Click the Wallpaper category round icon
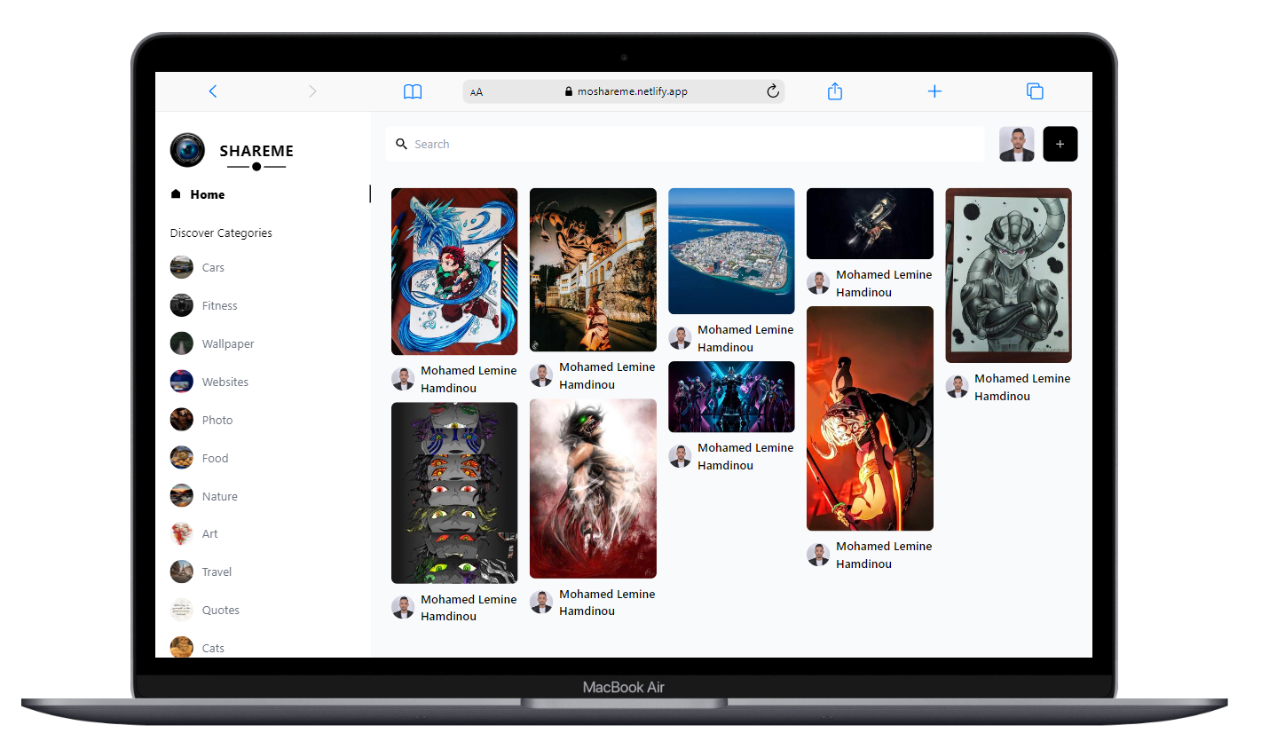The height and width of the screenshot is (741, 1261). tap(182, 343)
